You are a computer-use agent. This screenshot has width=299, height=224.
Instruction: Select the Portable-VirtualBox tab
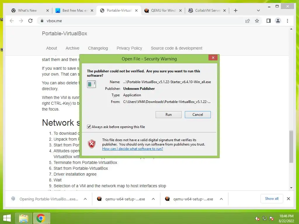point(119,10)
